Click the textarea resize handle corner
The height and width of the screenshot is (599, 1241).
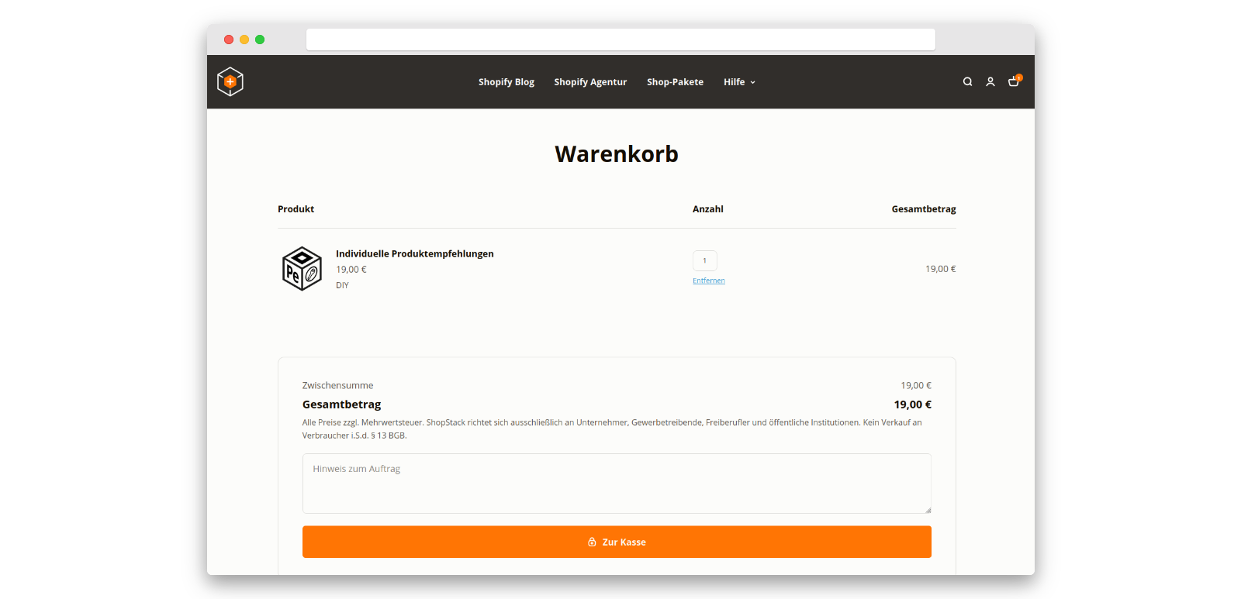click(x=928, y=510)
